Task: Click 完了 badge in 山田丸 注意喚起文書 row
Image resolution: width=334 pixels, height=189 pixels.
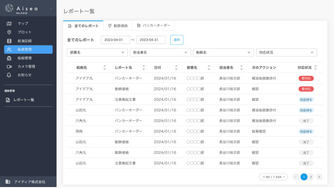Action: pyautogui.click(x=306, y=163)
